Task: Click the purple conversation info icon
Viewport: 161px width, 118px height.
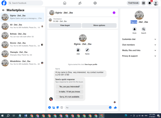Action: tap(114, 13)
